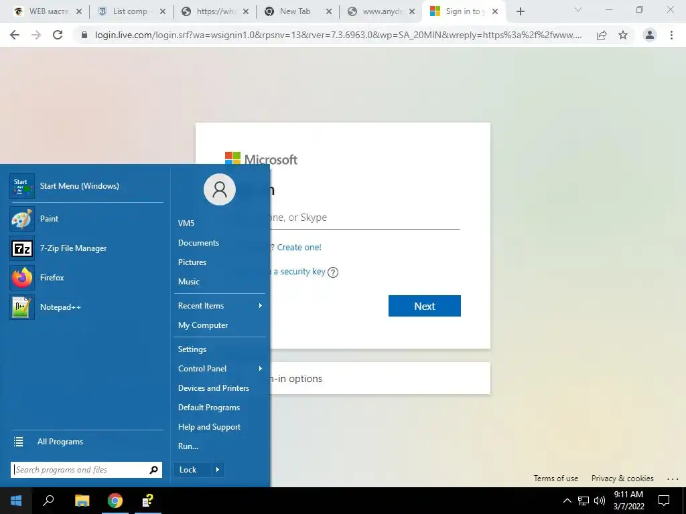686x514 pixels.
Task: Click the lock site-info icon
Action: (84, 35)
